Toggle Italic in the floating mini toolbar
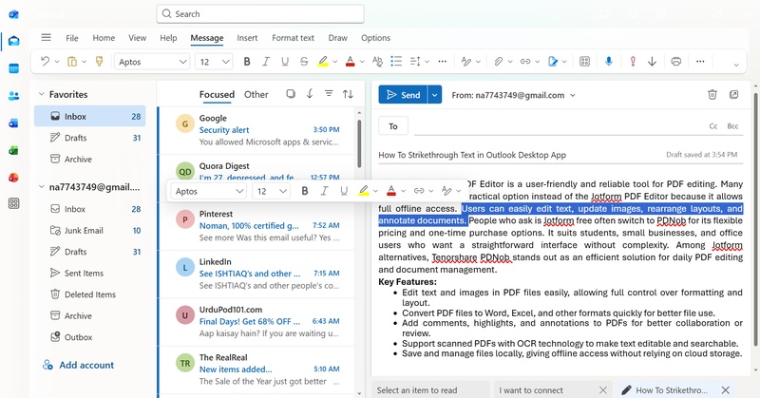 [x=324, y=191]
